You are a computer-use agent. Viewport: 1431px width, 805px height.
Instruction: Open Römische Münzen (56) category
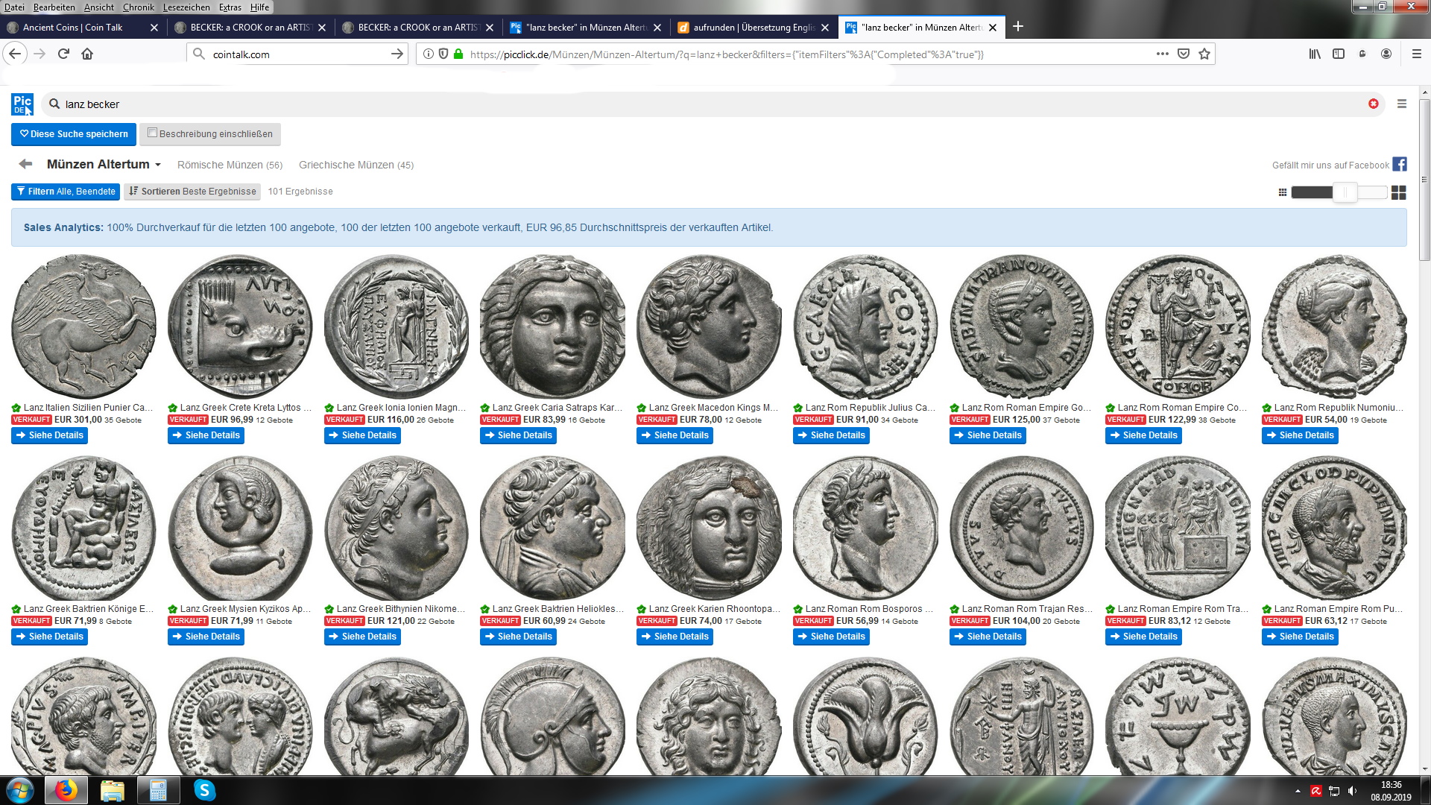click(x=230, y=165)
